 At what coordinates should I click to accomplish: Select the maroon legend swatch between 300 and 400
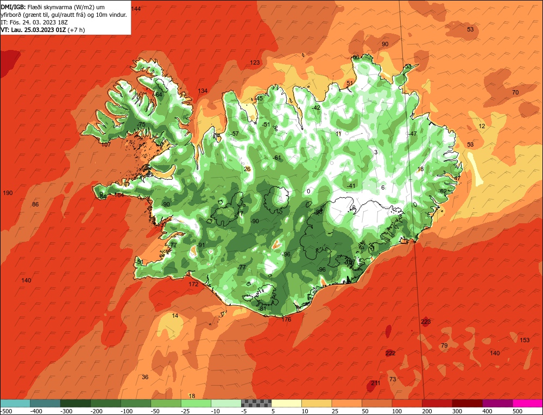pyautogui.click(x=467, y=403)
